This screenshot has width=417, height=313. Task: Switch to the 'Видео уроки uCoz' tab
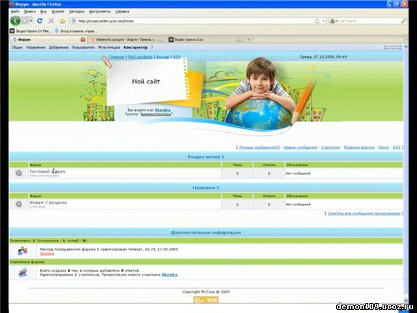tap(205, 40)
